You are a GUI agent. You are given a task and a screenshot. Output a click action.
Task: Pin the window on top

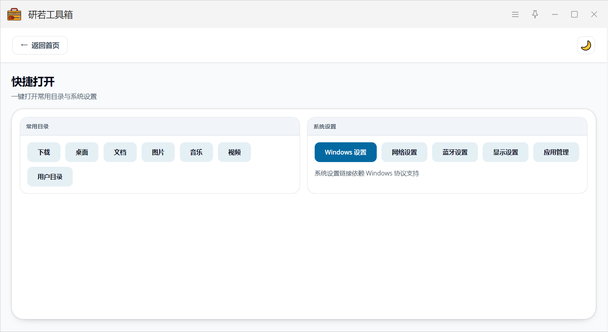click(535, 15)
